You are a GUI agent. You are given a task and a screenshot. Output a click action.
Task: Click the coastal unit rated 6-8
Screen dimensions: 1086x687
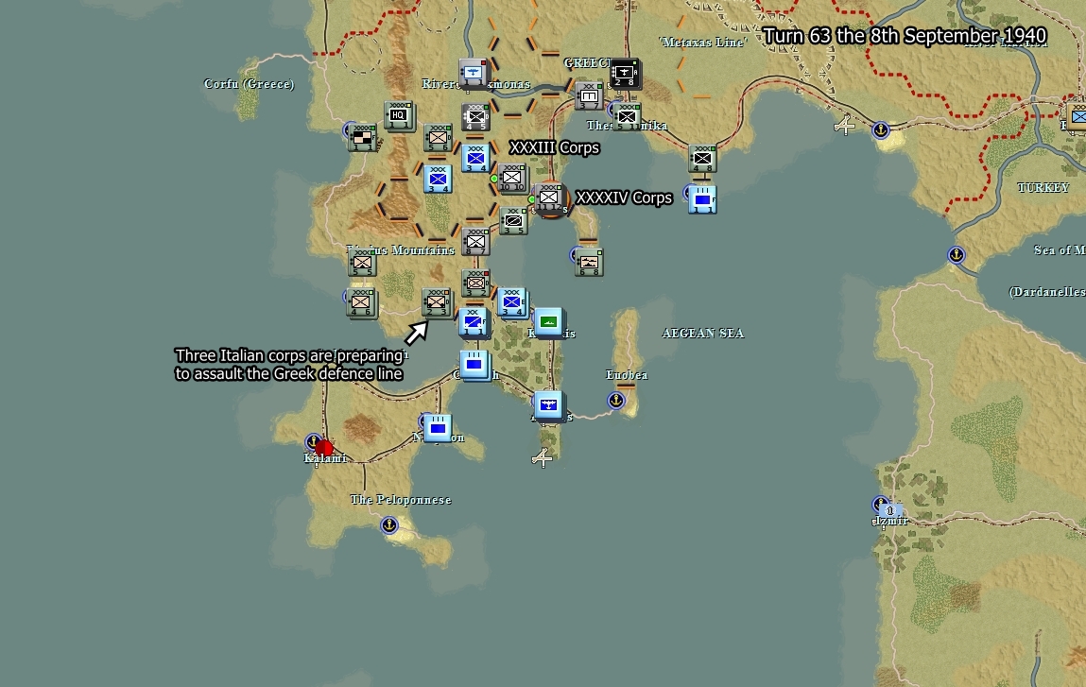(589, 263)
